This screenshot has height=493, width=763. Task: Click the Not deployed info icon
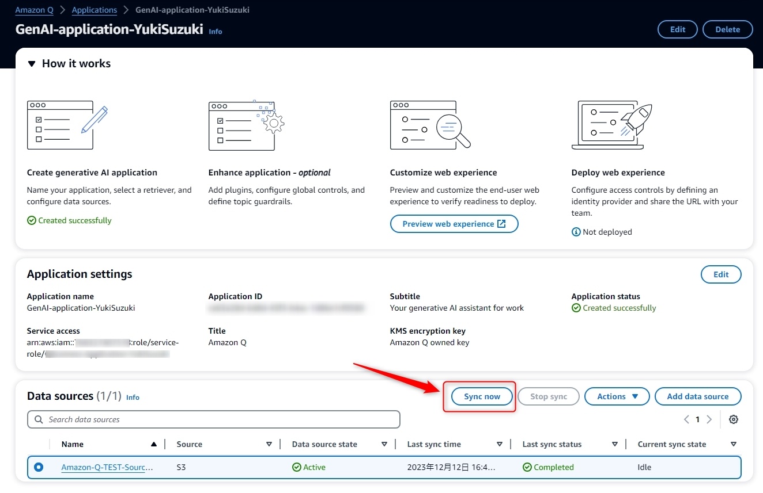pos(576,232)
